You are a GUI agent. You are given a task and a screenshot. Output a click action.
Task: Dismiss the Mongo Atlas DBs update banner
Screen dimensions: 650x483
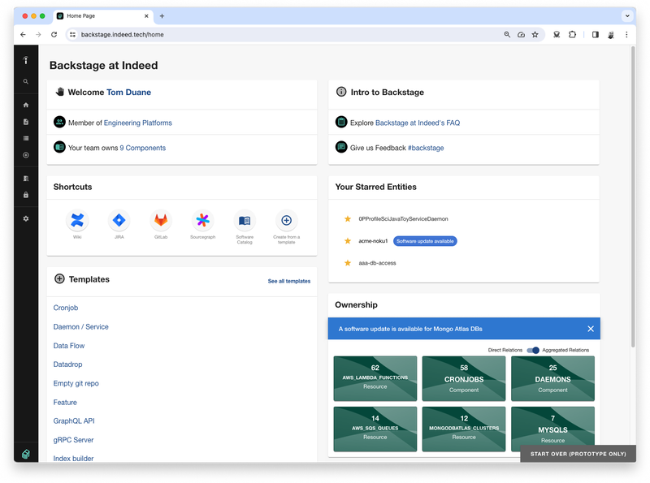pyautogui.click(x=591, y=329)
